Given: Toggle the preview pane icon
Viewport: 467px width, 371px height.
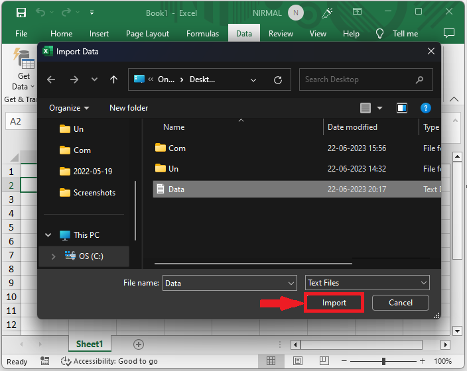Looking at the screenshot, I should click(402, 108).
